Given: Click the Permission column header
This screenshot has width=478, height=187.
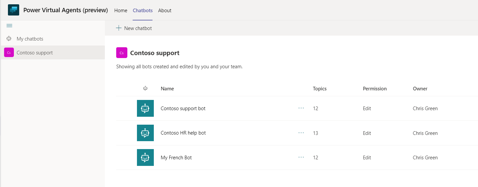Looking at the screenshot, I should tap(375, 88).
